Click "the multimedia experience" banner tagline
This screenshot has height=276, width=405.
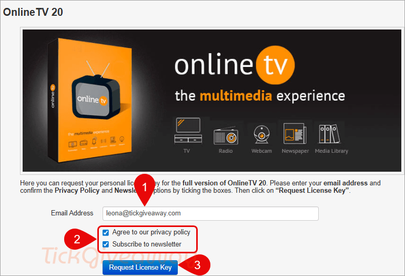tap(260, 96)
